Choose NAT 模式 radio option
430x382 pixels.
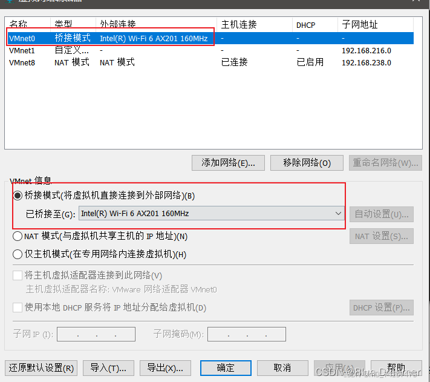18,236
